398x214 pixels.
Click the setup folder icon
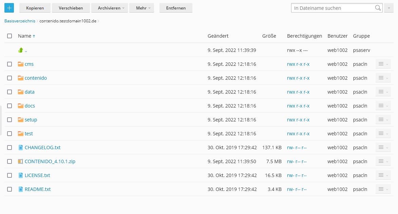(21, 120)
